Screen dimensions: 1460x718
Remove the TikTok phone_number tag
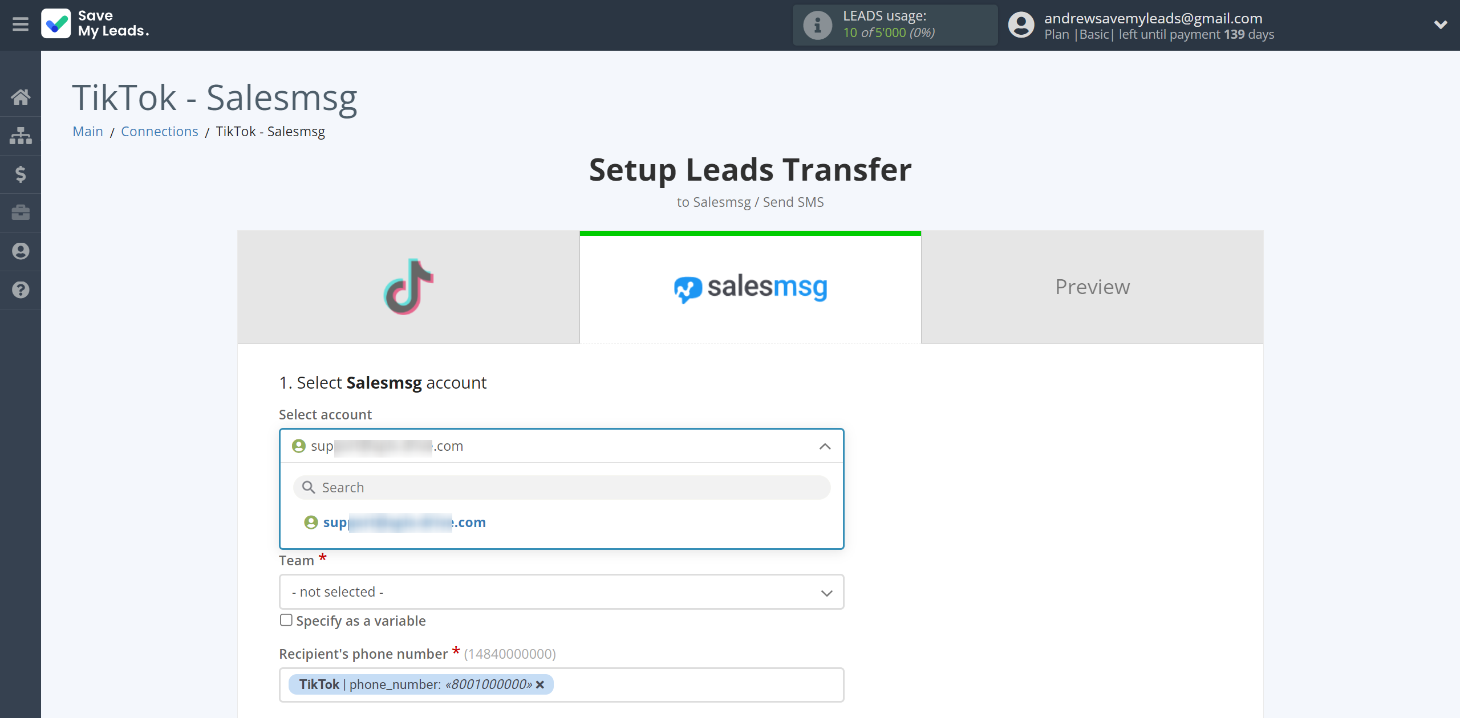(x=540, y=684)
